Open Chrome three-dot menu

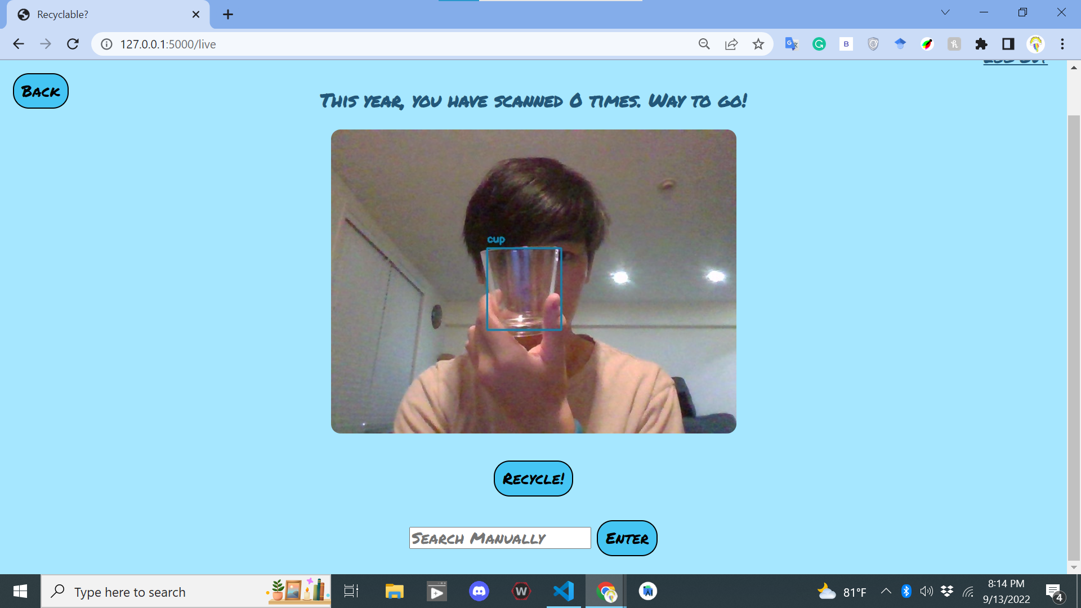[x=1062, y=44]
